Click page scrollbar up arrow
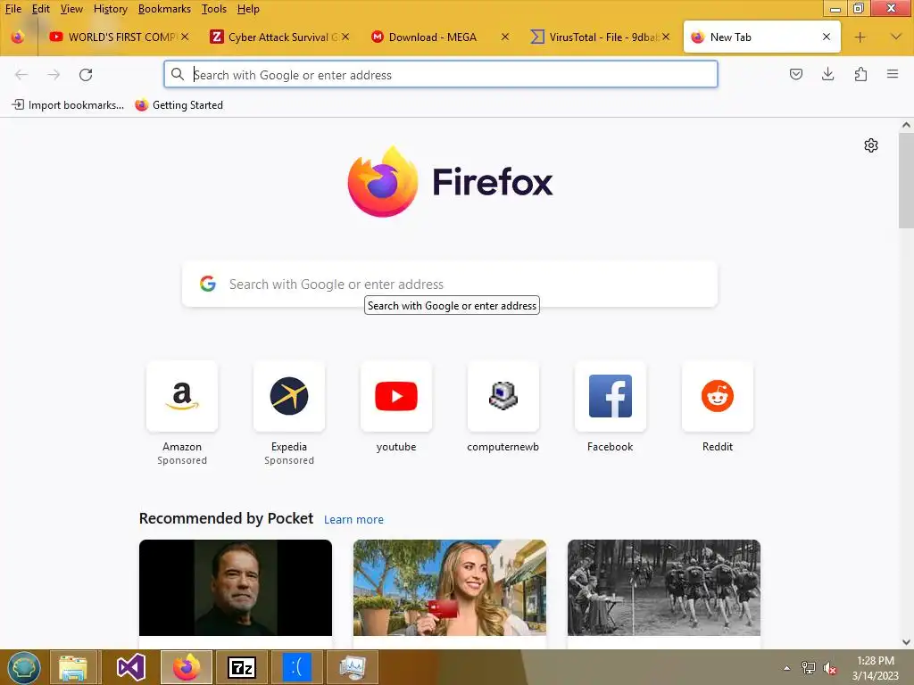Viewport: 914px width, 685px height. 906,125
